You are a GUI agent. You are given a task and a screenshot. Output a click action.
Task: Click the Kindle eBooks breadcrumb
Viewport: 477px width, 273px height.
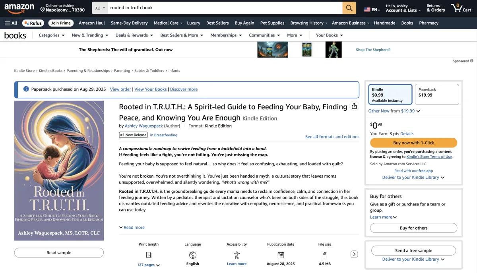click(x=50, y=71)
